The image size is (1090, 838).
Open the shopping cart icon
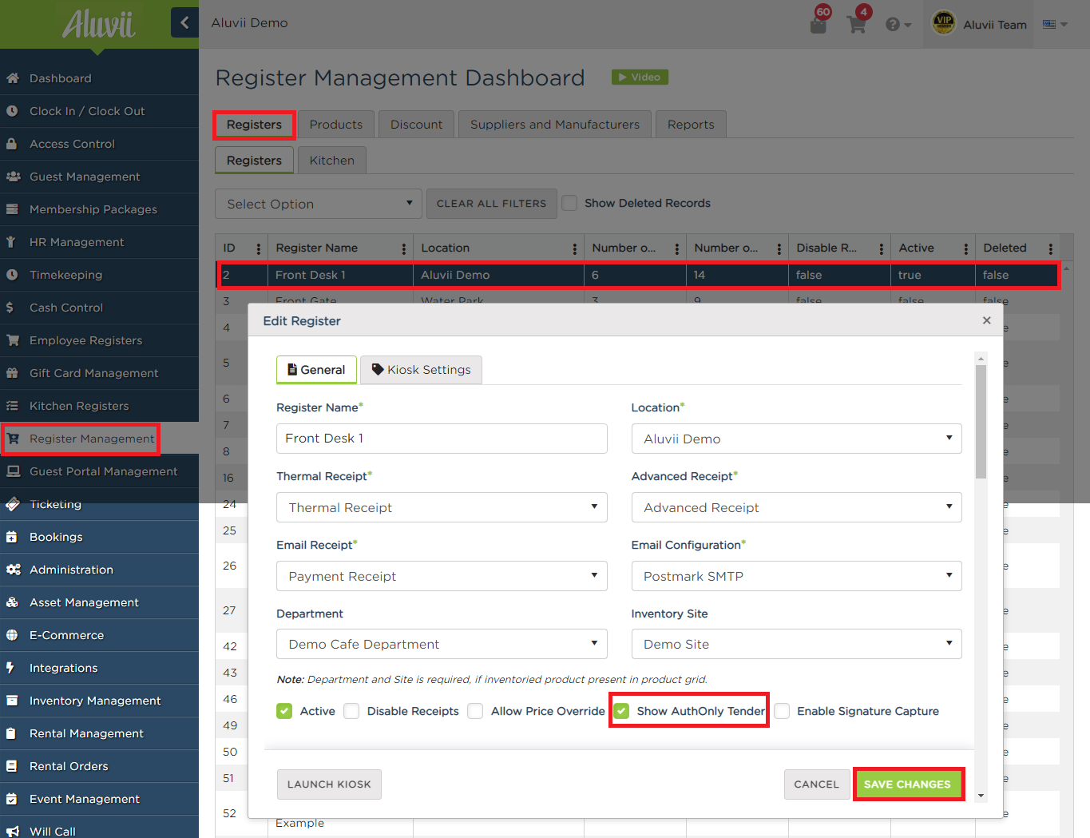point(857,24)
